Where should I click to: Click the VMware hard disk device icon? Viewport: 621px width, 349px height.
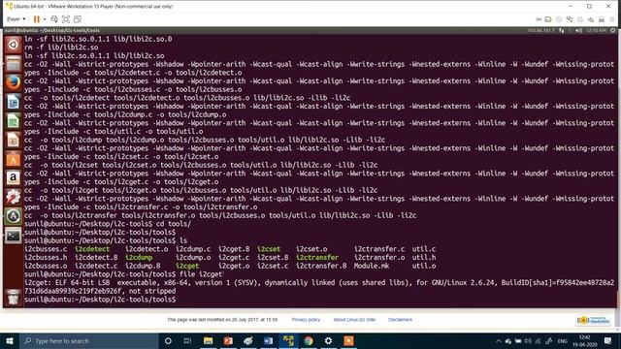pyautogui.click(x=548, y=19)
